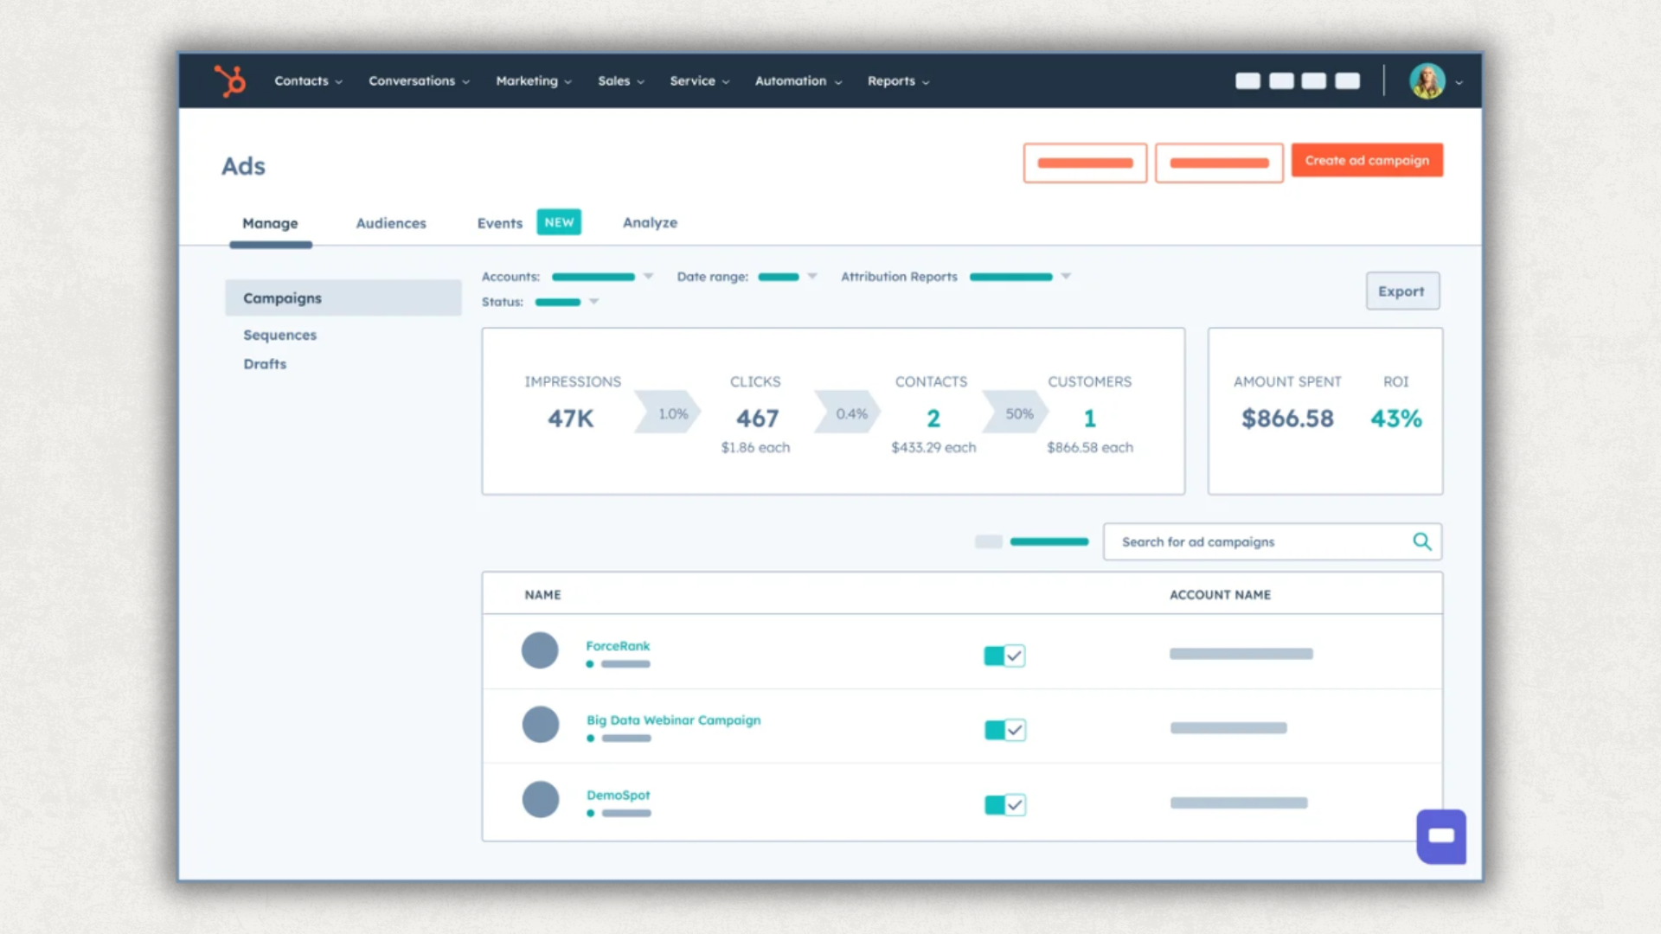Click the third white placeholder in navbar

click(x=1314, y=80)
